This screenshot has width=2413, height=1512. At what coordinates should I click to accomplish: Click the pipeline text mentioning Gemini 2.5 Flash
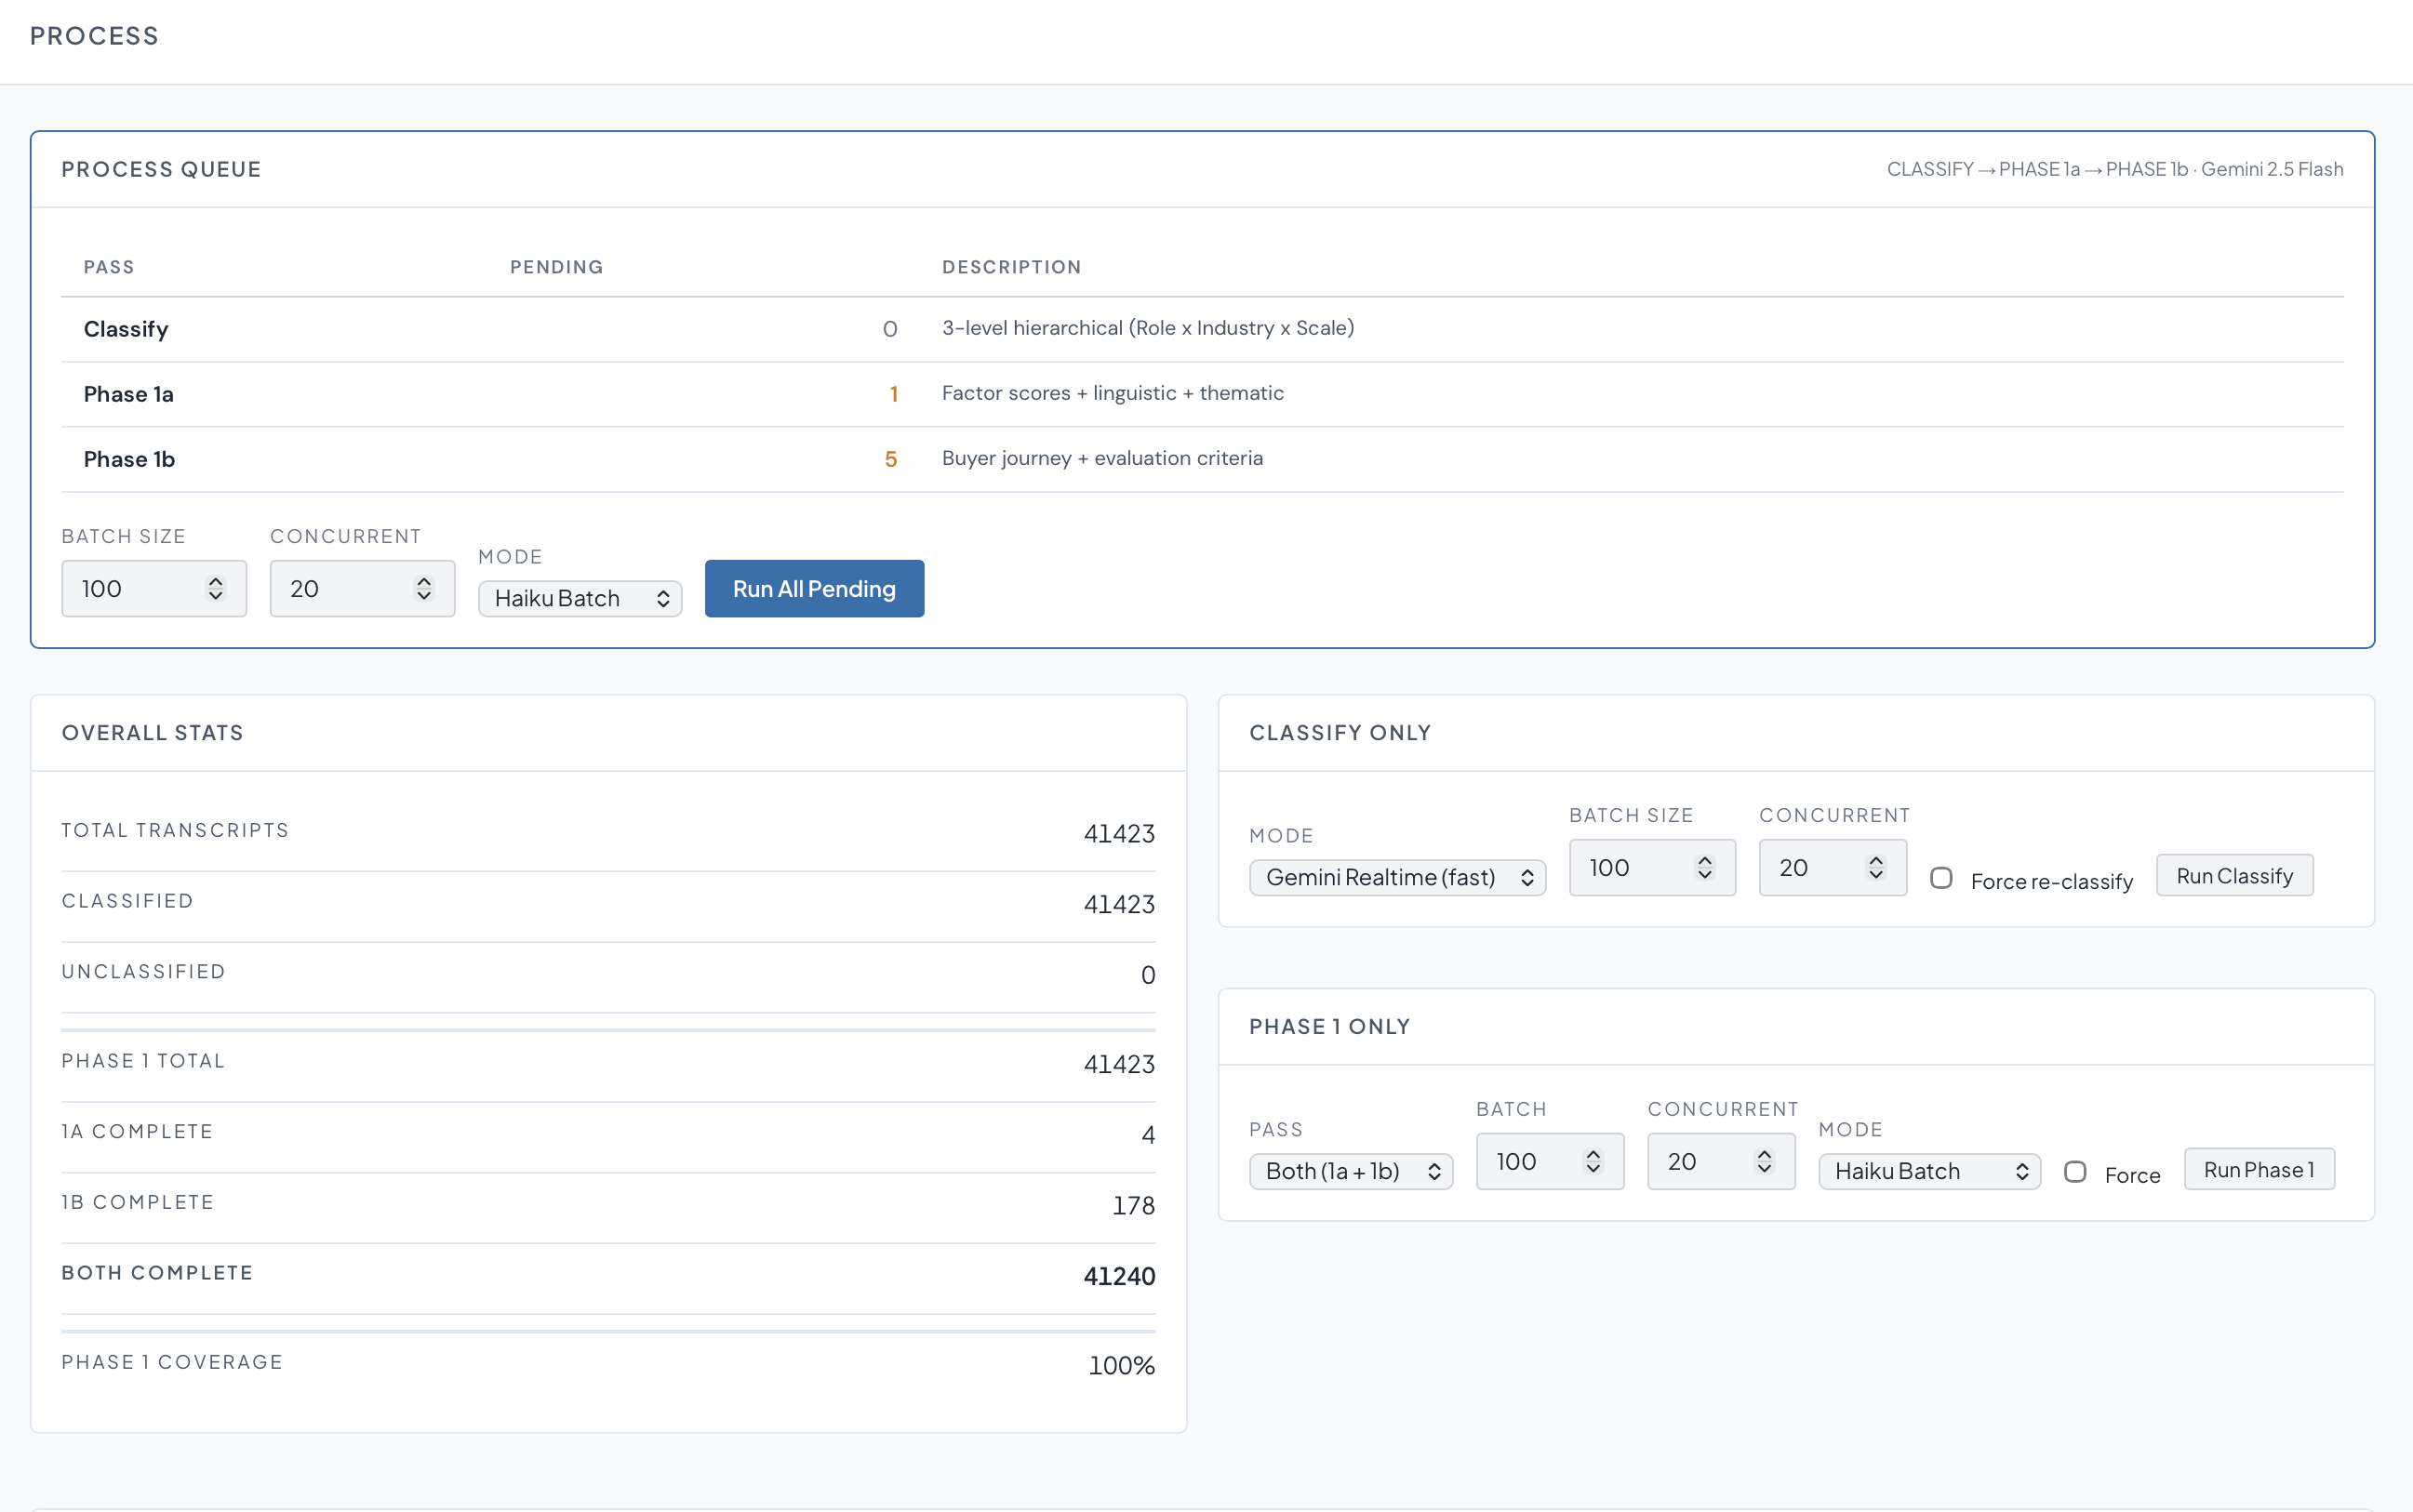point(2115,169)
